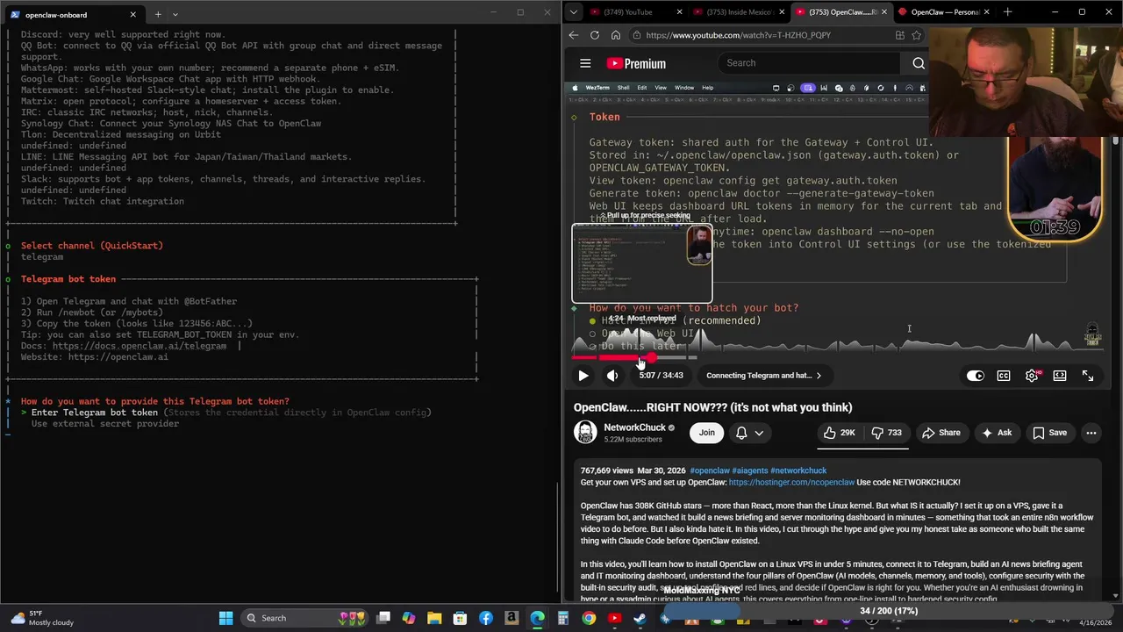Dislike the video (733 thumbs down)
Viewport: 1123px width, 632px height.
click(886, 433)
